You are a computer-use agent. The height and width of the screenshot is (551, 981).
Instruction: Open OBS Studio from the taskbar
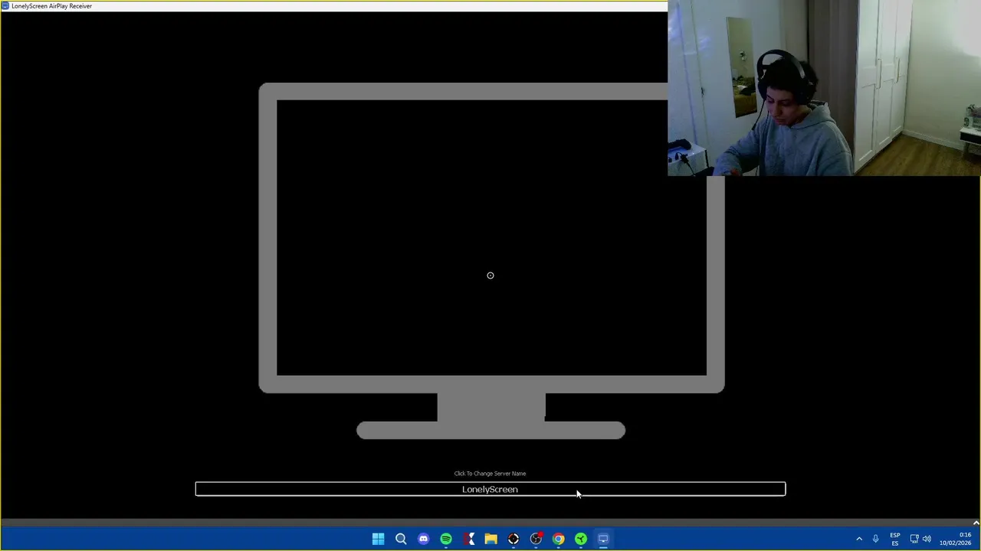coord(536,539)
